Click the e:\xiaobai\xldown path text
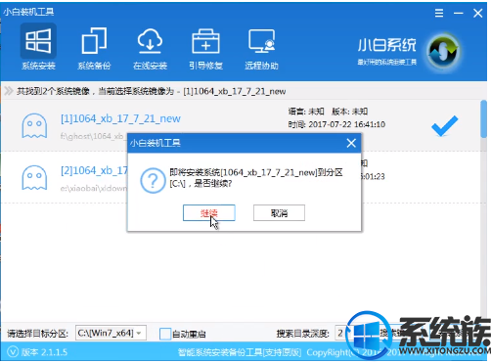 pyautogui.click(x=93, y=188)
